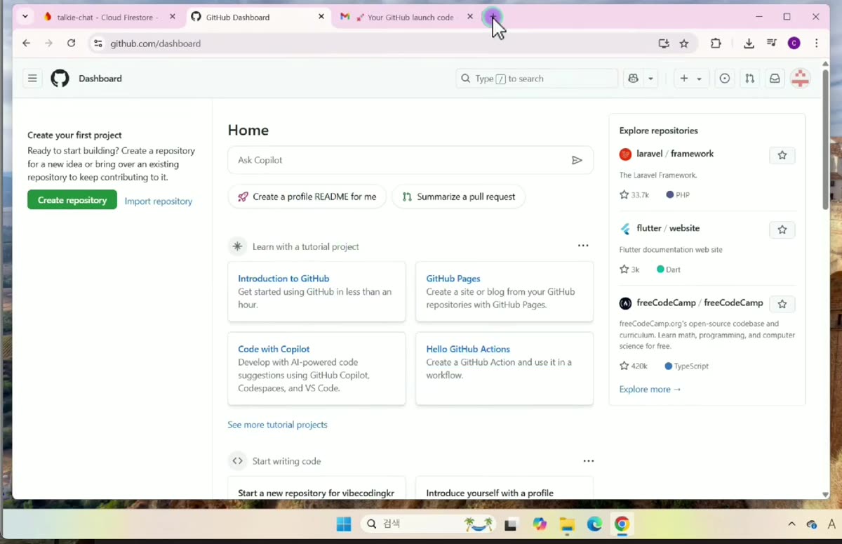Viewport: 842px width, 544px height.
Task: Open the Chrome profile avatar 'C'
Action: pyautogui.click(x=794, y=44)
